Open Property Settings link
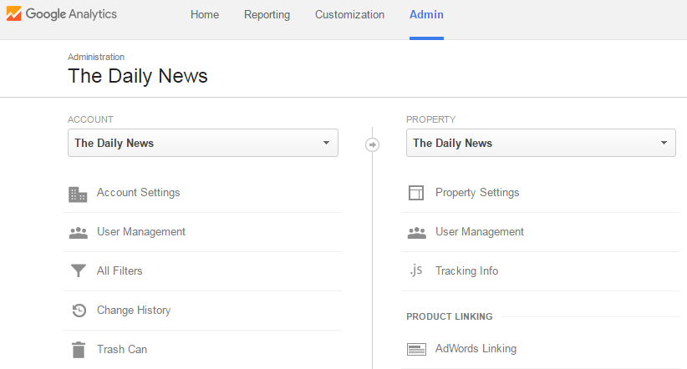Viewport: 687px width, 369px height. tap(477, 192)
